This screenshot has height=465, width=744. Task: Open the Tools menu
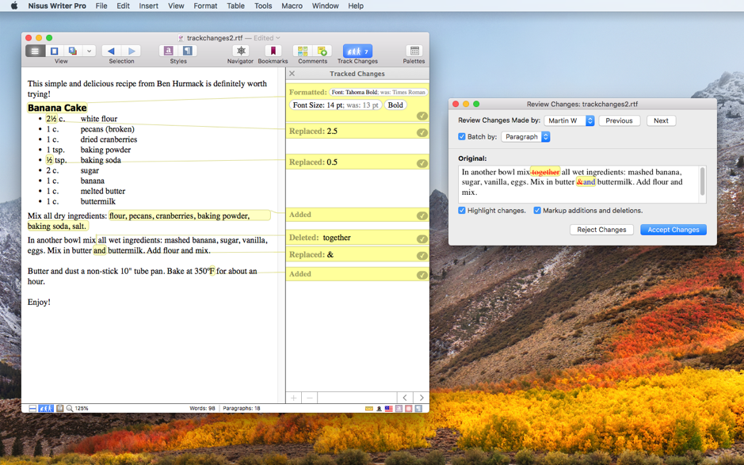263,6
